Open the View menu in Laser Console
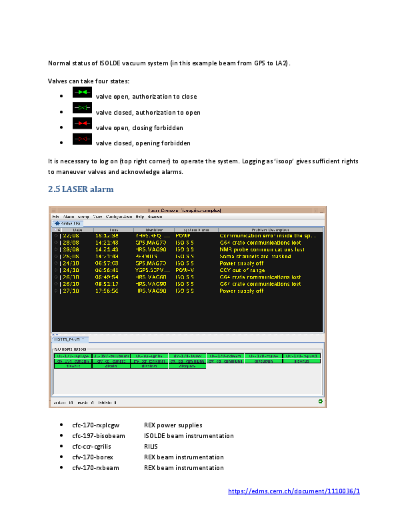 pos(97,217)
